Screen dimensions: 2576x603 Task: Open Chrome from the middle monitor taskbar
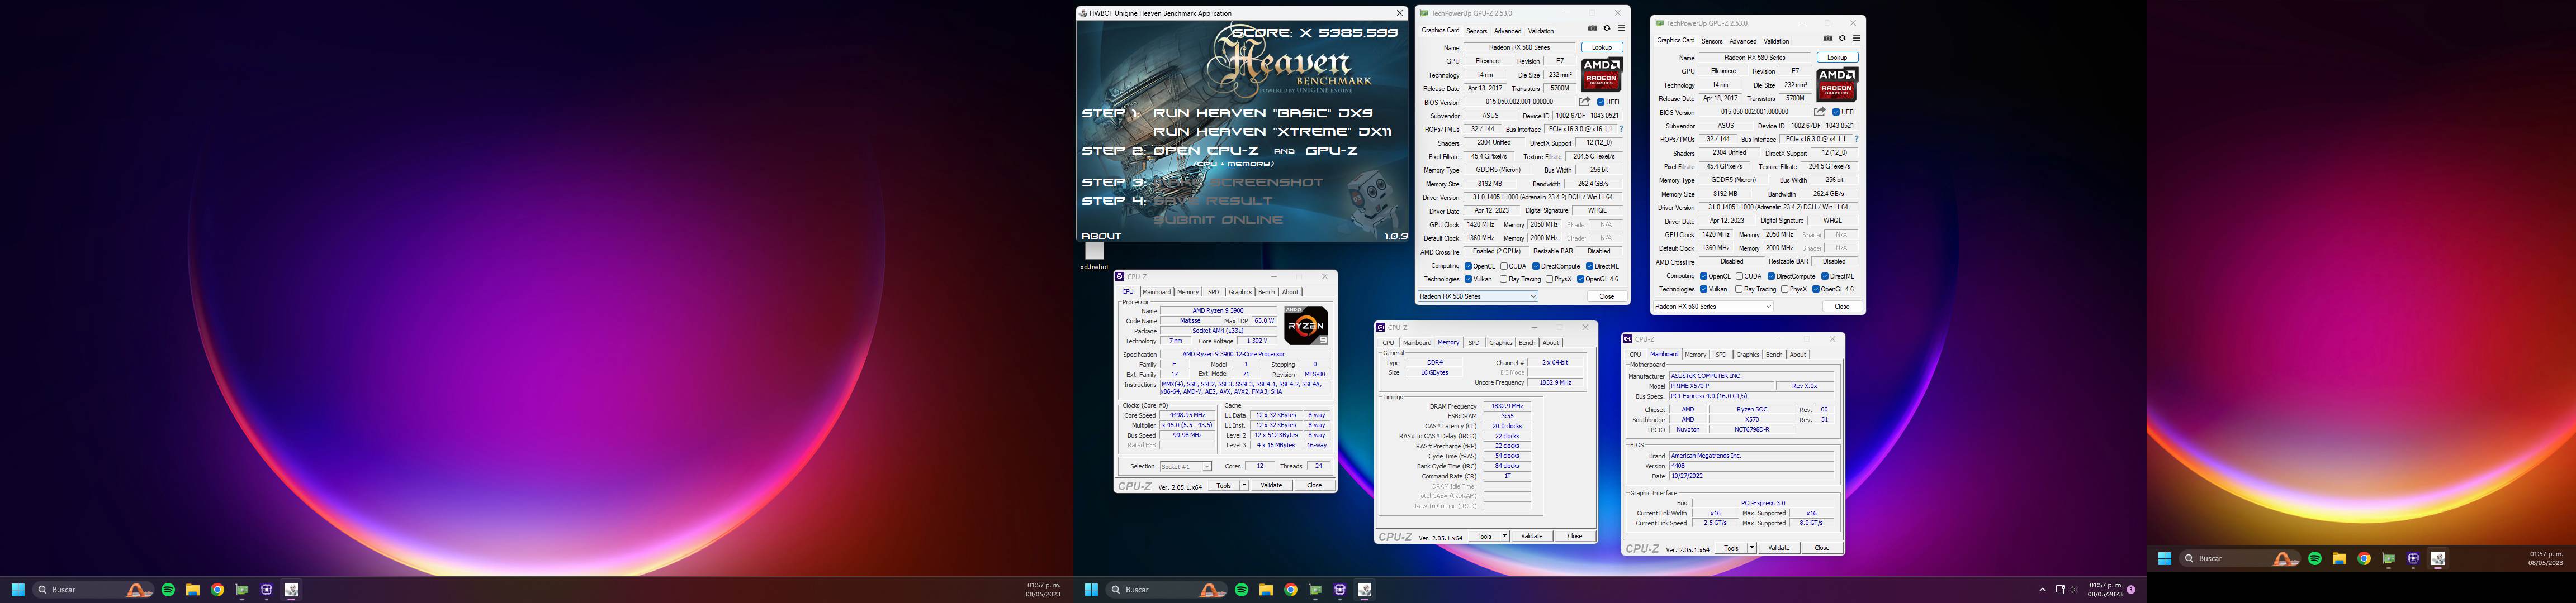click(1291, 590)
